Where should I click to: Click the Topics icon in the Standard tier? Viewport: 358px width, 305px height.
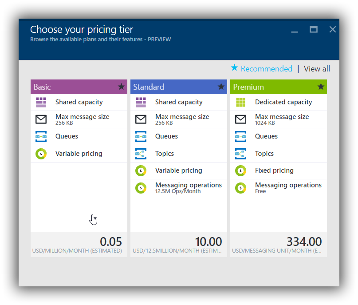click(x=141, y=154)
